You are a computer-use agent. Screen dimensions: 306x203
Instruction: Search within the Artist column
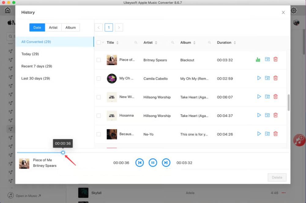pyautogui.click(x=173, y=42)
